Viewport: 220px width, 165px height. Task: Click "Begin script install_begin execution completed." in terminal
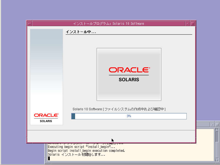click(86, 151)
